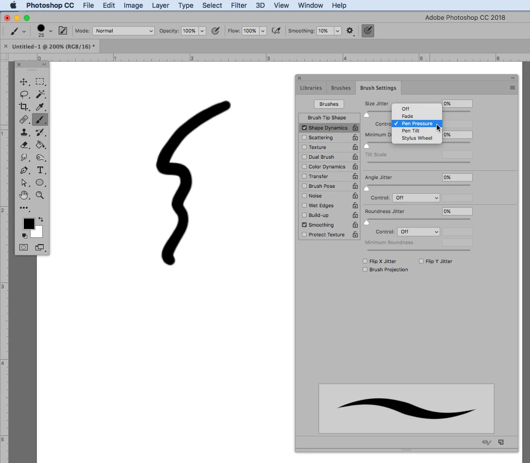Choose Off in the control list
This screenshot has height=463, width=530.
tap(417, 109)
